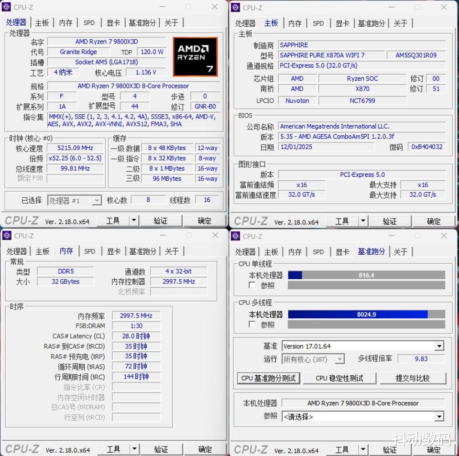Screen dimensions: 459x456
Task: Tick the multi-thread 参照 checkbox
Action: pyautogui.click(x=252, y=324)
